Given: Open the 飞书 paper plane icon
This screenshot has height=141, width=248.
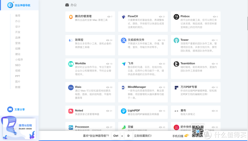Looking at the screenshot, I should [124, 64].
